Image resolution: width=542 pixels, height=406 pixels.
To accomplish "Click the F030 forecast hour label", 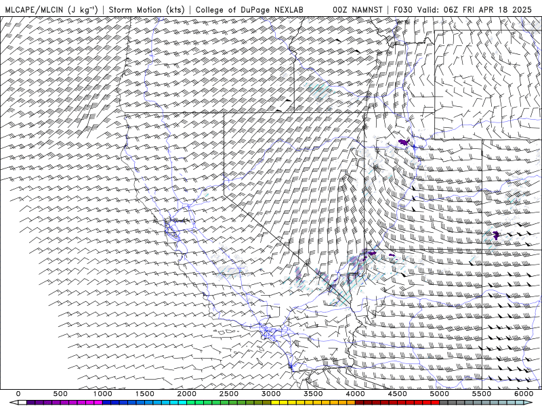I will click(x=403, y=9).
